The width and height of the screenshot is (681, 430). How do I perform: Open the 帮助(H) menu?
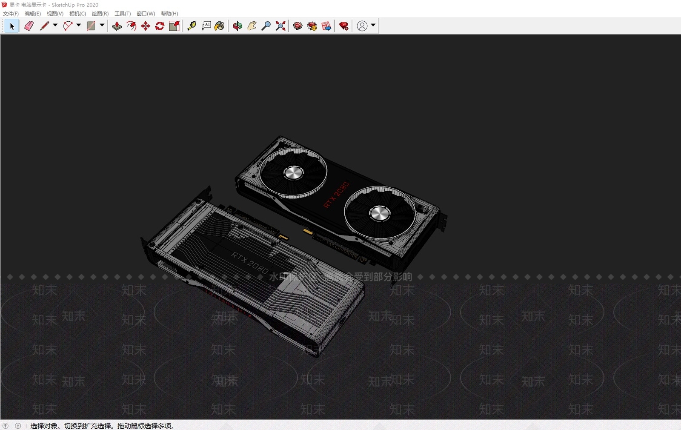click(x=169, y=14)
